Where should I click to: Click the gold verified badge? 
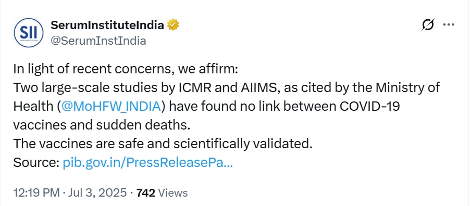point(173,25)
